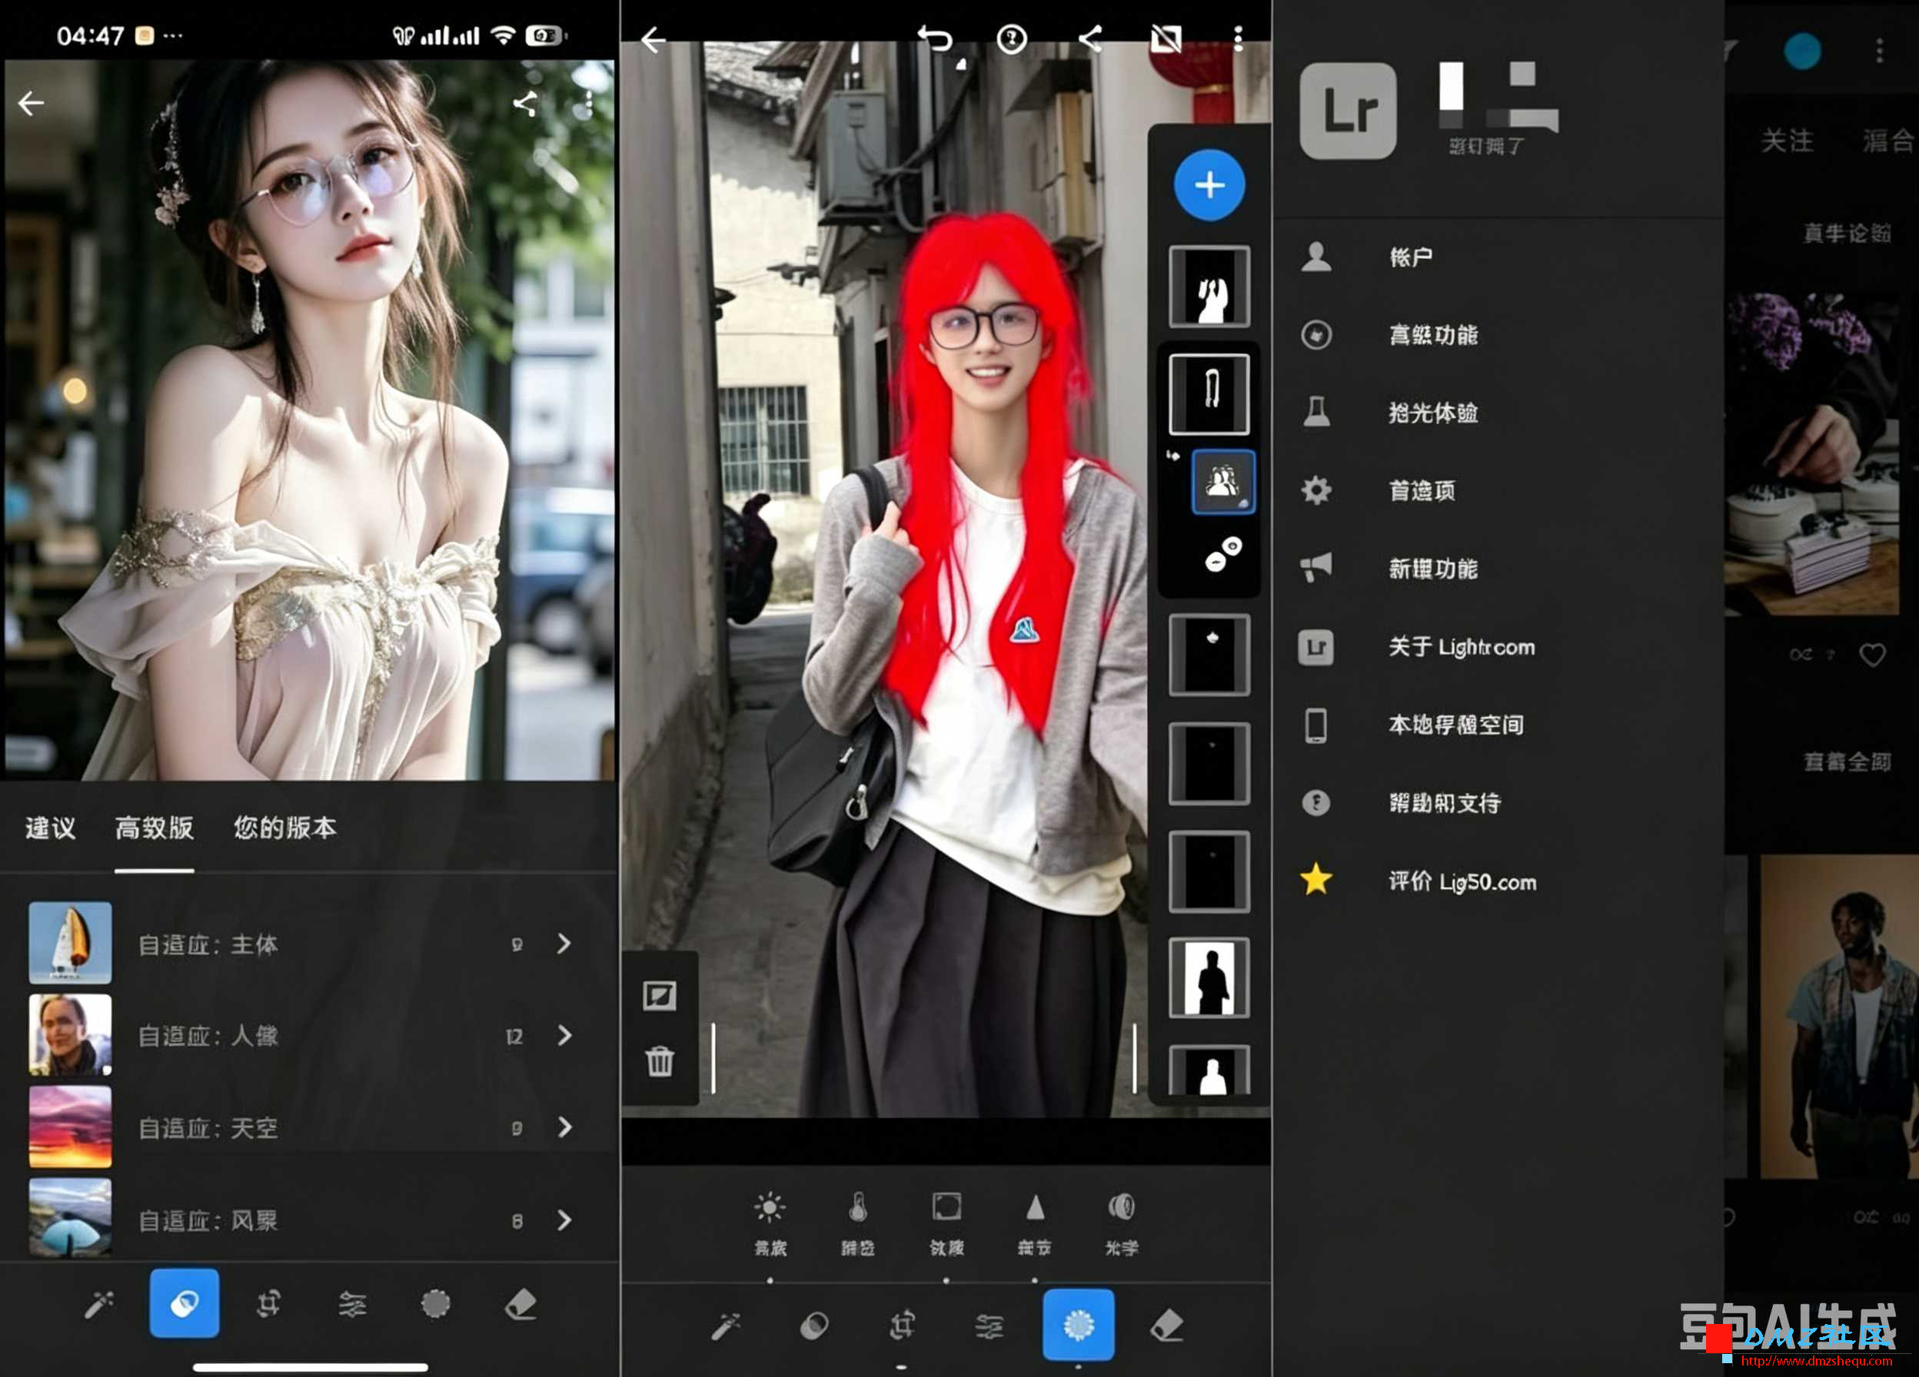Screen dimensions: 1919x1377
Task: Open the 账户 account menu item
Action: [x=1498, y=257]
